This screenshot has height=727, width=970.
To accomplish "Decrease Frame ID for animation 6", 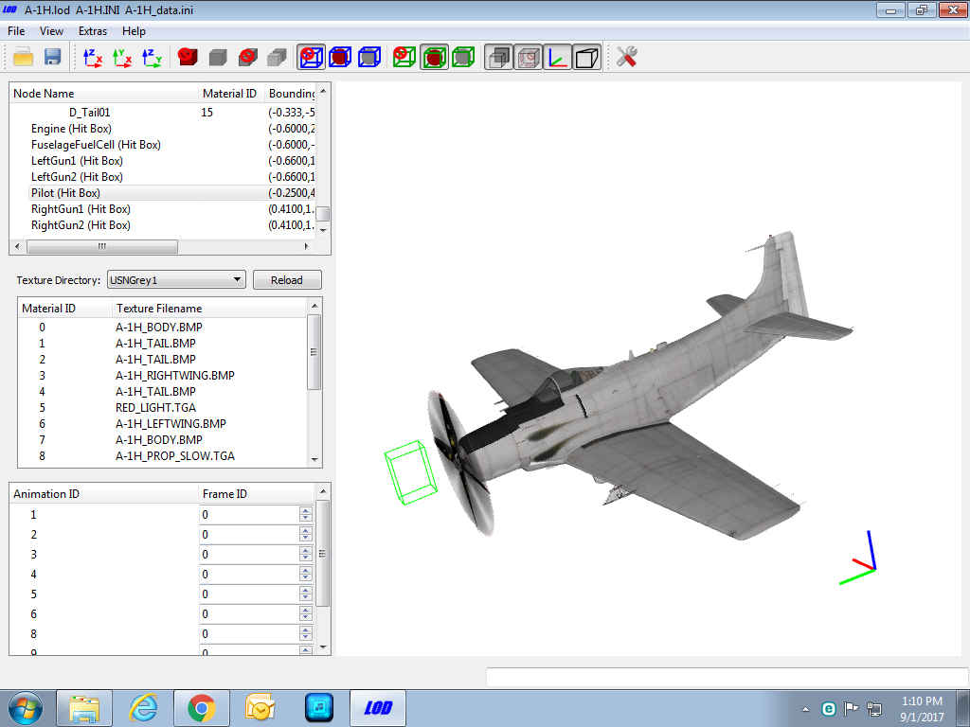I will 306,618.
